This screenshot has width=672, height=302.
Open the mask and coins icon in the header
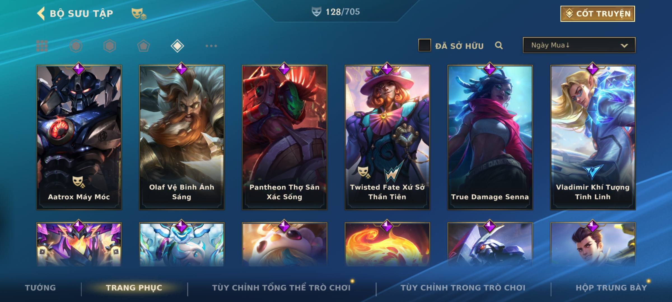tap(139, 14)
